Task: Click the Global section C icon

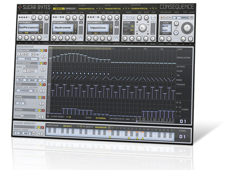Action: [36, 110]
